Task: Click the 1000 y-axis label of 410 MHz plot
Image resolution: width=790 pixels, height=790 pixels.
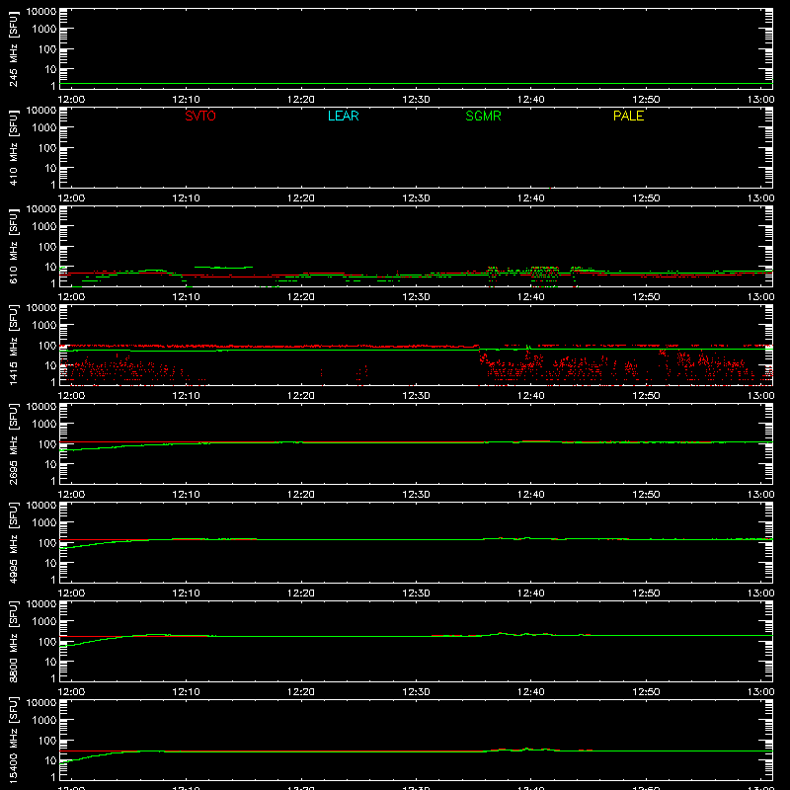Action: pos(44,128)
